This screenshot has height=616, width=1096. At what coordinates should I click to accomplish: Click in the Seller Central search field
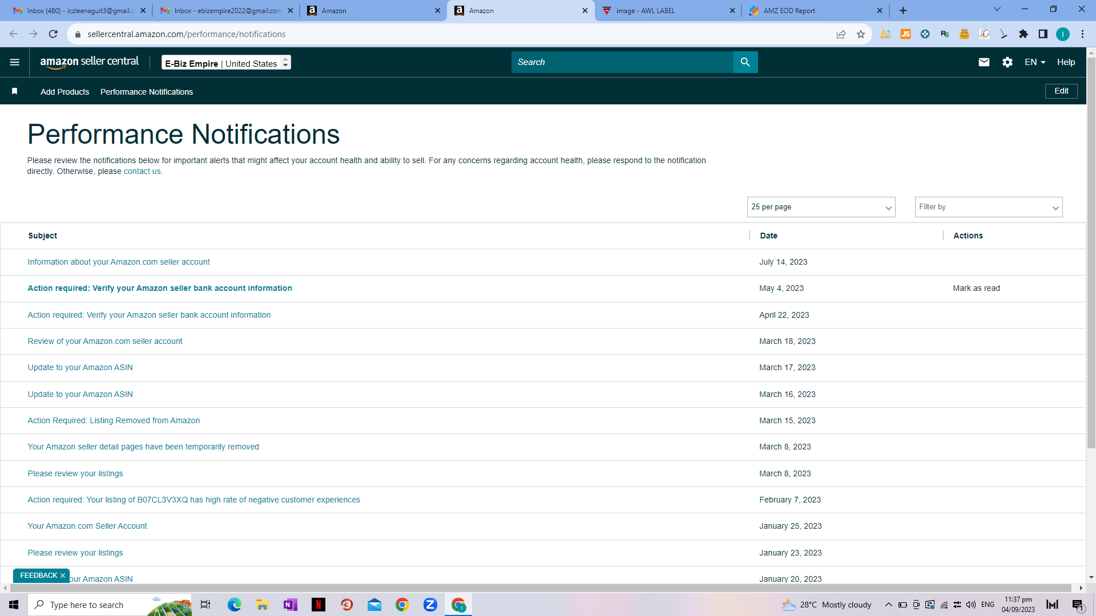(622, 62)
